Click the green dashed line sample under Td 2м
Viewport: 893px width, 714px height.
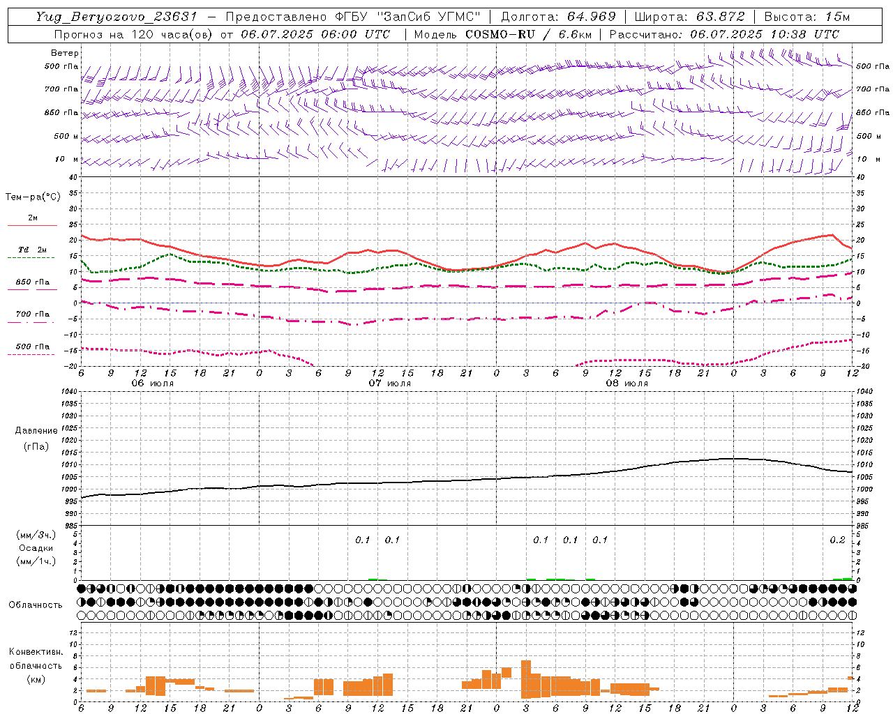pos(31,258)
